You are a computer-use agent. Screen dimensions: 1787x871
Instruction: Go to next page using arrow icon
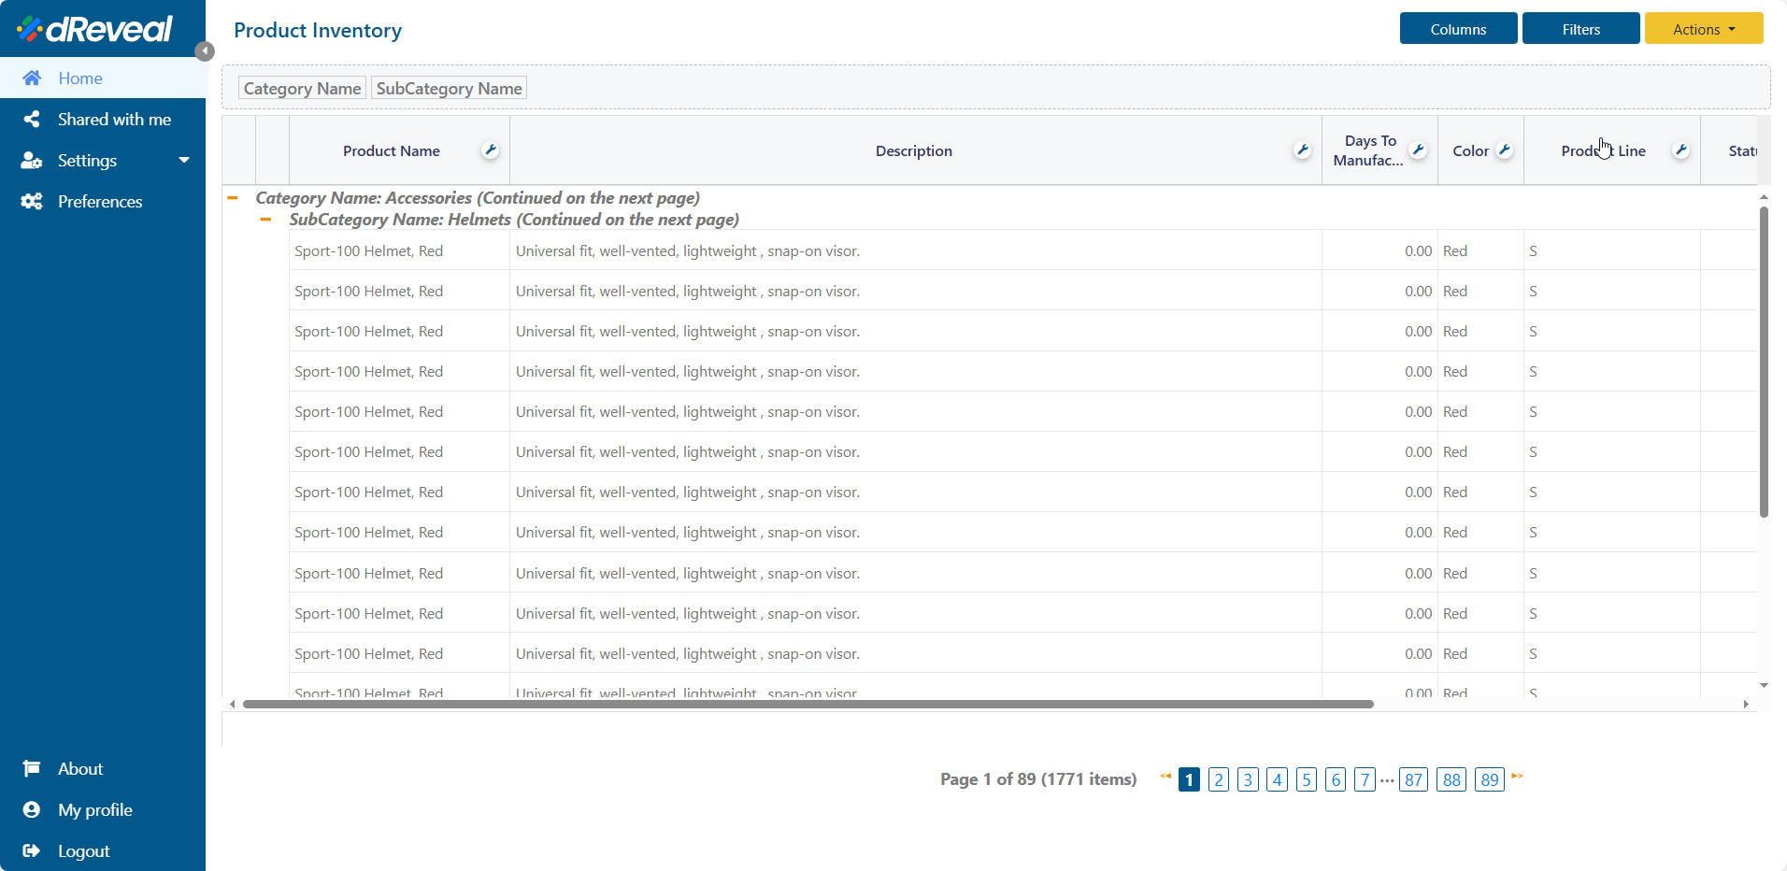(1517, 776)
